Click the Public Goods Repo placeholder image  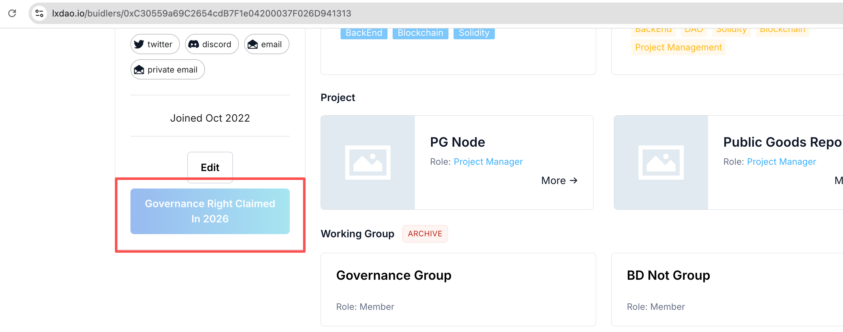(x=661, y=163)
